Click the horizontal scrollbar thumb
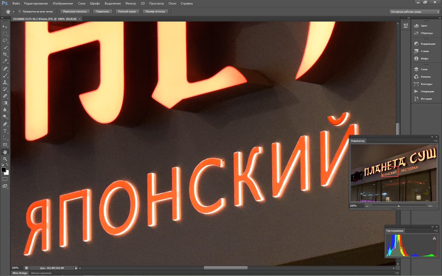This screenshot has width=442, height=276. (226, 268)
